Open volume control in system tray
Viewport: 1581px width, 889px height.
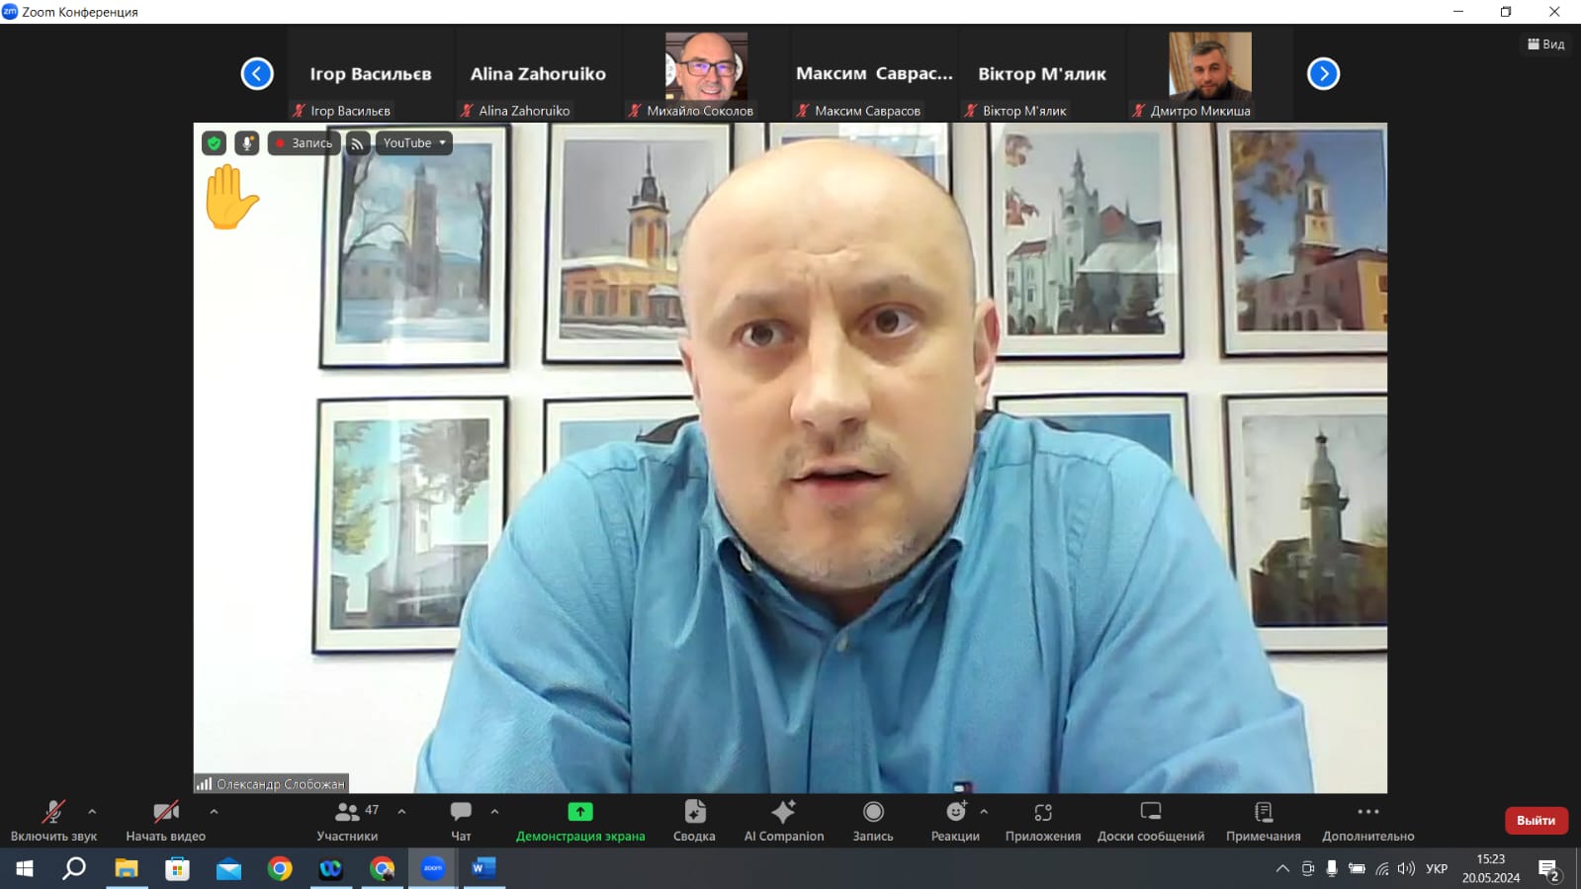point(1406,869)
